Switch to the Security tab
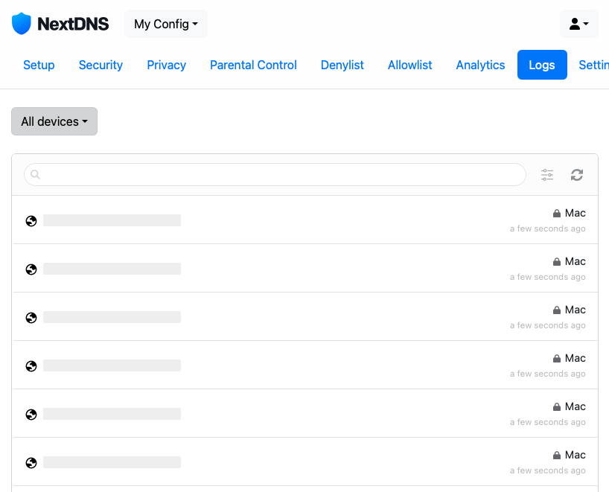 click(101, 65)
